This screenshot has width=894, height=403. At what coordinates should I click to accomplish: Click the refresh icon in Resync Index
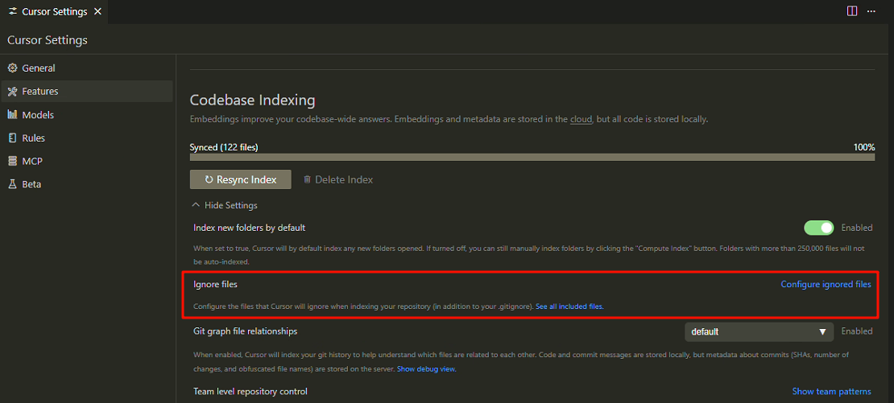pyautogui.click(x=209, y=179)
